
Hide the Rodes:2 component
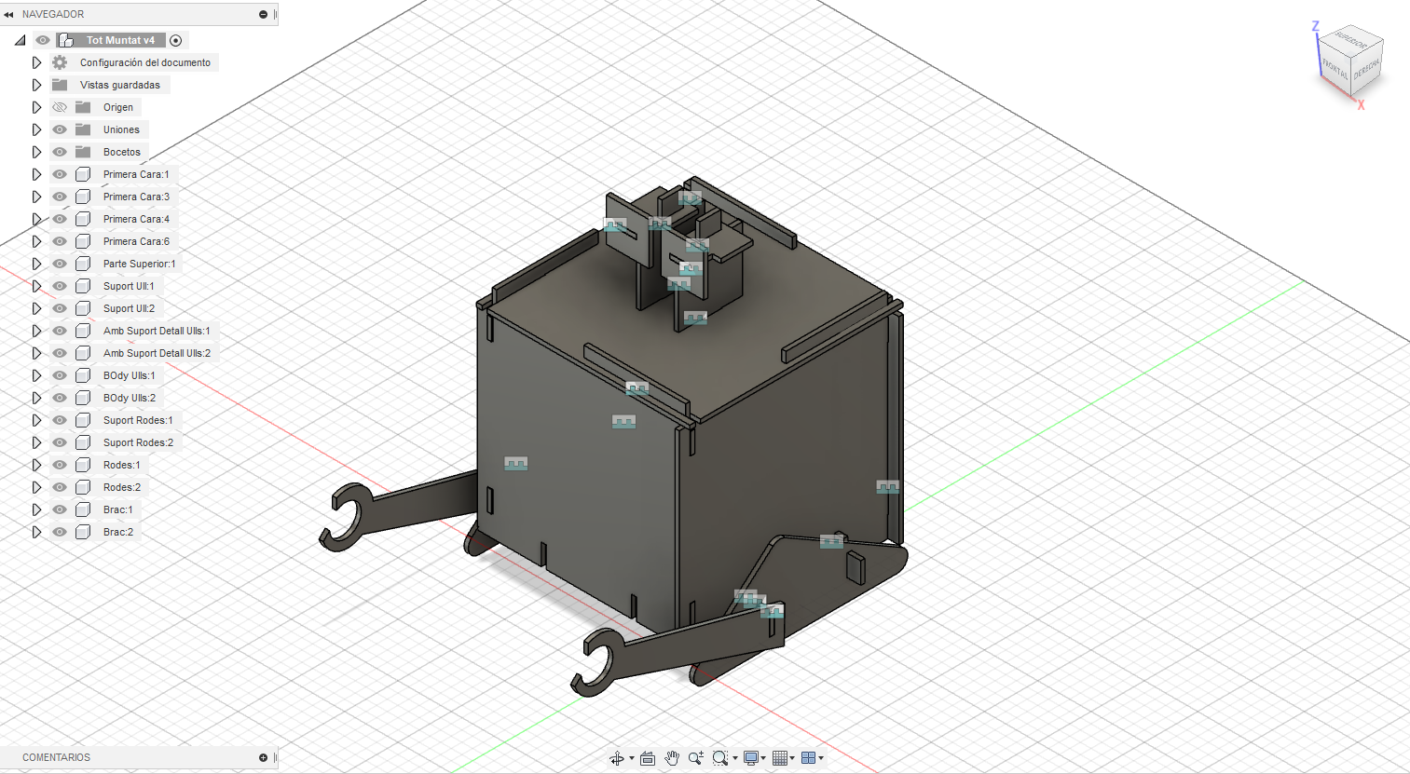[x=60, y=487]
